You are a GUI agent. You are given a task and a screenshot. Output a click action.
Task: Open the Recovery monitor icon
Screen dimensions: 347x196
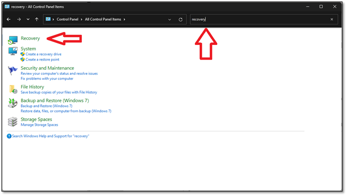click(13, 40)
